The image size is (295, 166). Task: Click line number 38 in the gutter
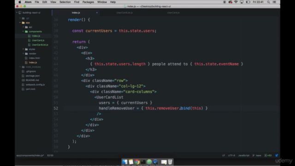tap(56, 31)
